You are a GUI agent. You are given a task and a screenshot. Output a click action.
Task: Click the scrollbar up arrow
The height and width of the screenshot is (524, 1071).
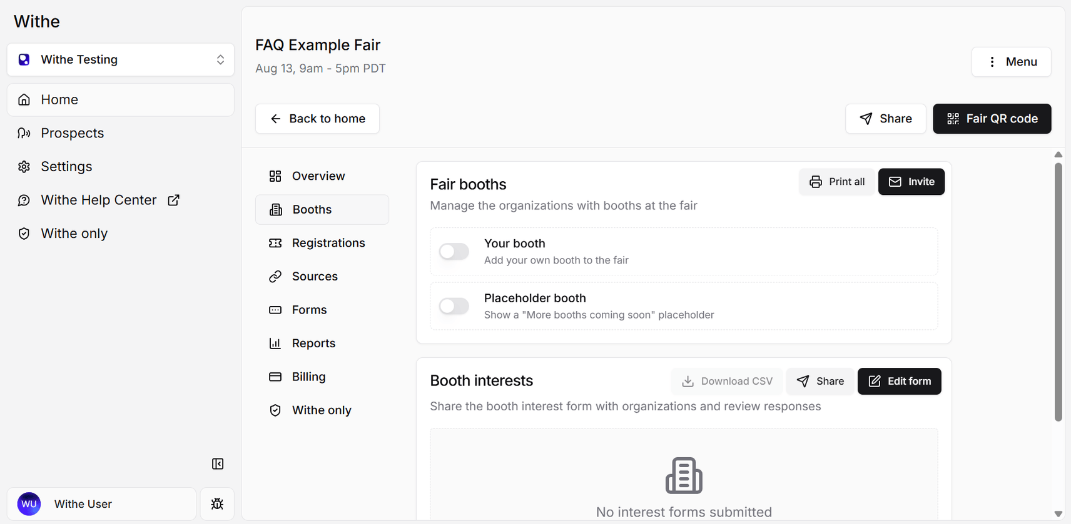(x=1058, y=154)
